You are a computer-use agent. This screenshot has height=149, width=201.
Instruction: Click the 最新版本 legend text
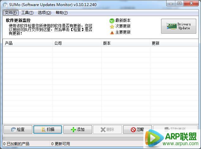(123, 20)
